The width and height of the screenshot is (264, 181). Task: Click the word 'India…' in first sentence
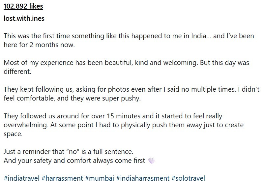(193, 36)
